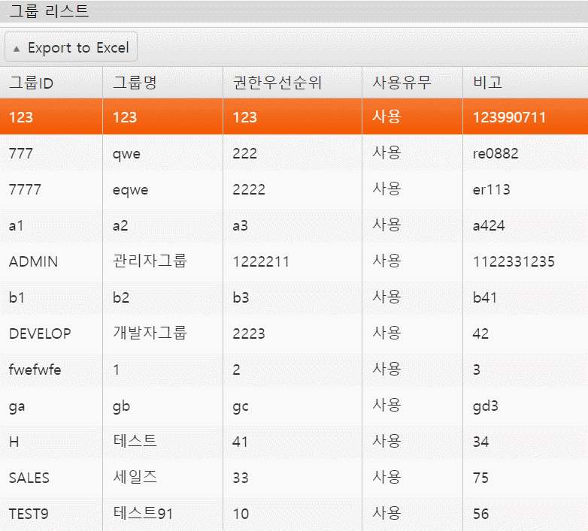
Task: Select the SALES group row
Action: 294,478
